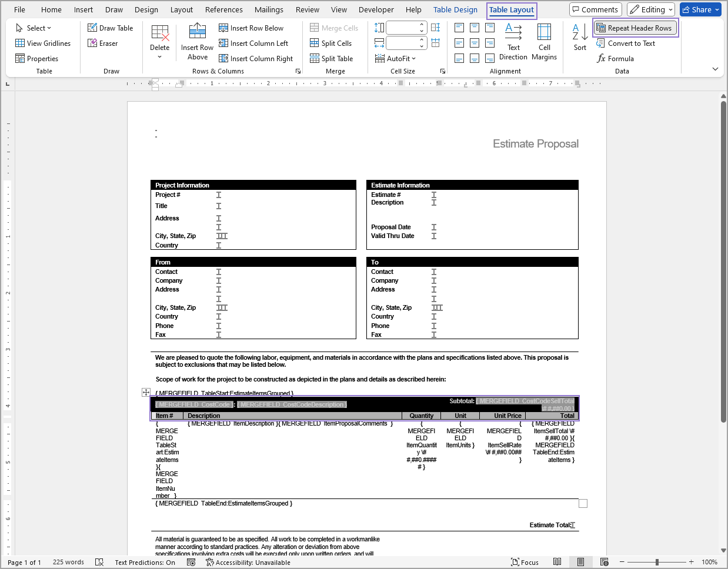Toggle View Gridlines
The height and width of the screenshot is (569, 728).
(x=43, y=43)
